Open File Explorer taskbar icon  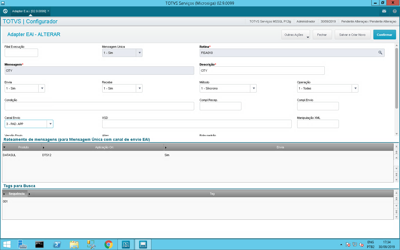(x=74, y=244)
